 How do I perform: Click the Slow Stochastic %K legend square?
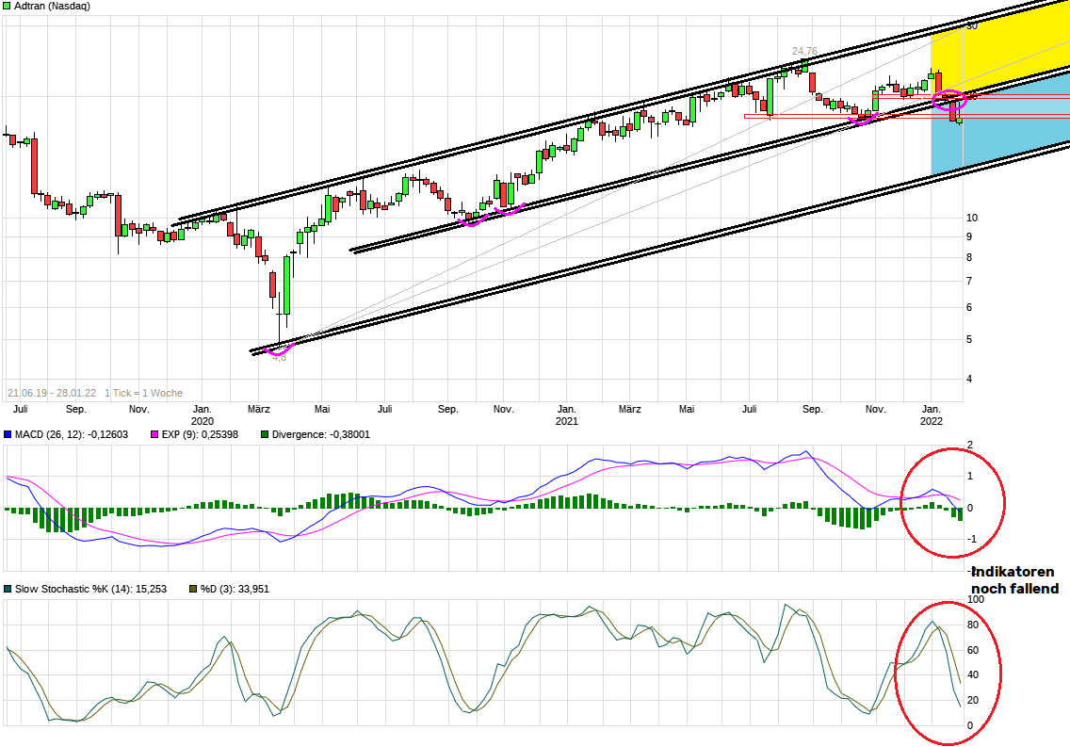(9, 588)
